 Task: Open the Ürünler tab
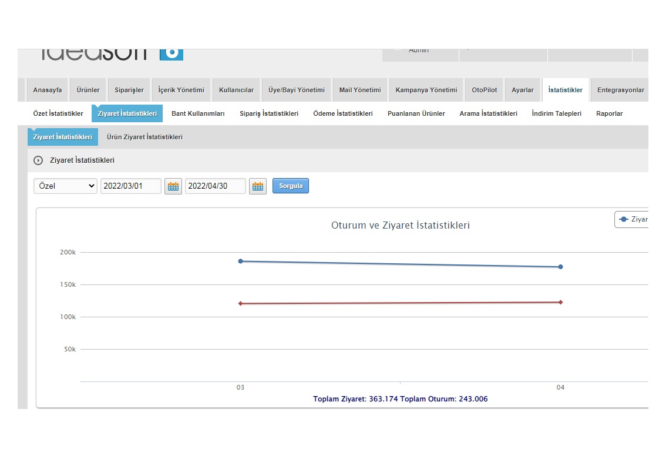pyautogui.click(x=88, y=90)
